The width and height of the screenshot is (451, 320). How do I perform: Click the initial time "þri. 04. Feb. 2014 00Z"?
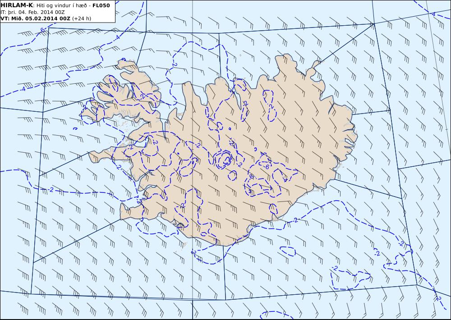36,12
